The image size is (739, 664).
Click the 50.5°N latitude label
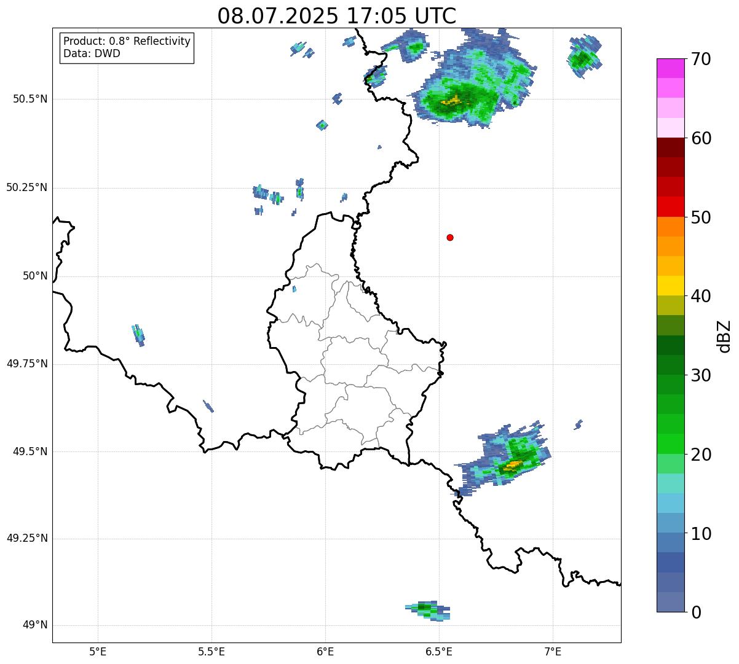[30, 99]
